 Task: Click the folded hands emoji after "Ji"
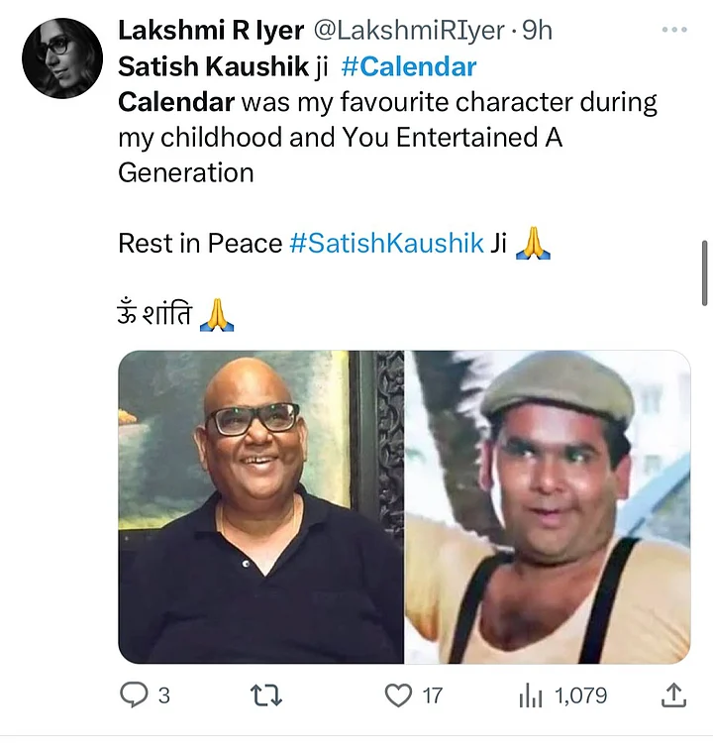533,243
